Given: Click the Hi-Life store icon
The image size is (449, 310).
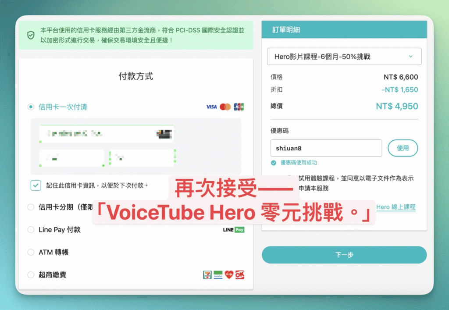Looking at the screenshot, I should [x=229, y=275].
